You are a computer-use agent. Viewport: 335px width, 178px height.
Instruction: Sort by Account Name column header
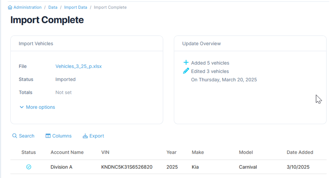(x=67, y=152)
